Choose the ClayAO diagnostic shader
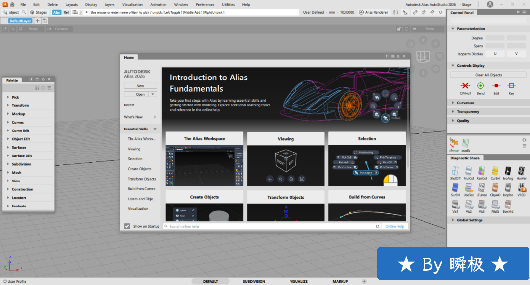The height and width of the screenshot is (285, 530). click(495, 188)
